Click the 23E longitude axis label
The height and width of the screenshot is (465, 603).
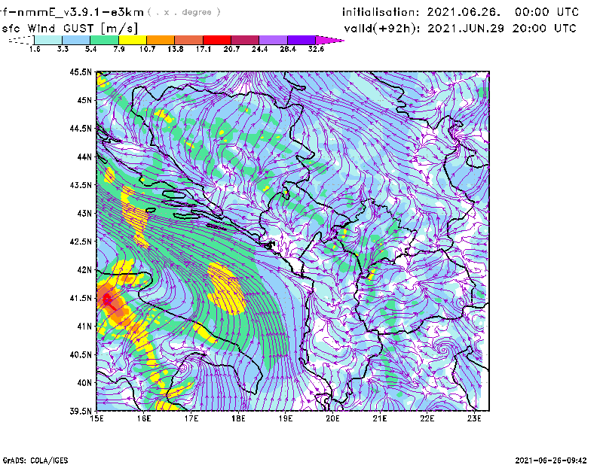[x=474, y=419]
